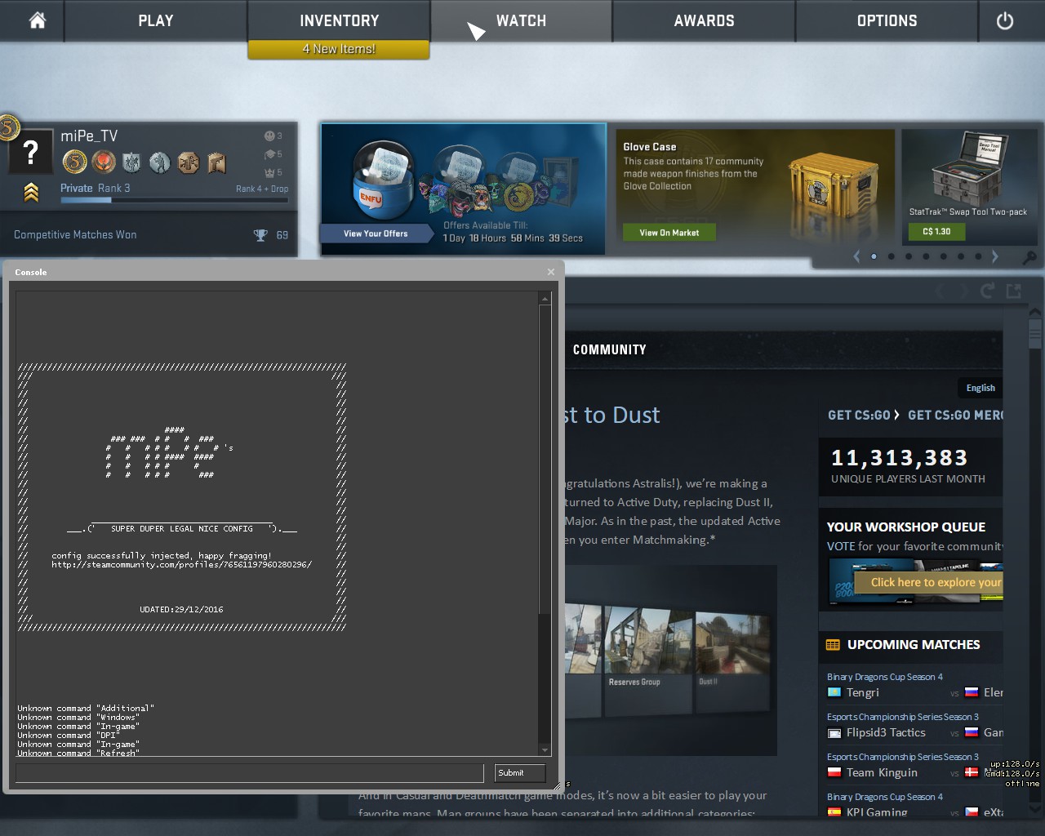Submit the console command
Image resolution: width=1045 pixels, height=836 pixels.
(x=520, y=772)
